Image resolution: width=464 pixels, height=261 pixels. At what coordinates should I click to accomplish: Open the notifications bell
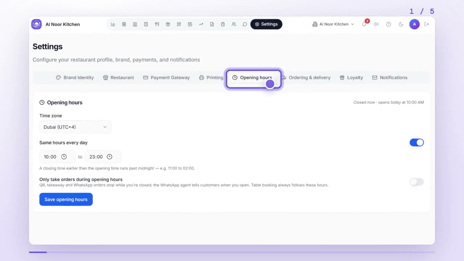[364, 24]
